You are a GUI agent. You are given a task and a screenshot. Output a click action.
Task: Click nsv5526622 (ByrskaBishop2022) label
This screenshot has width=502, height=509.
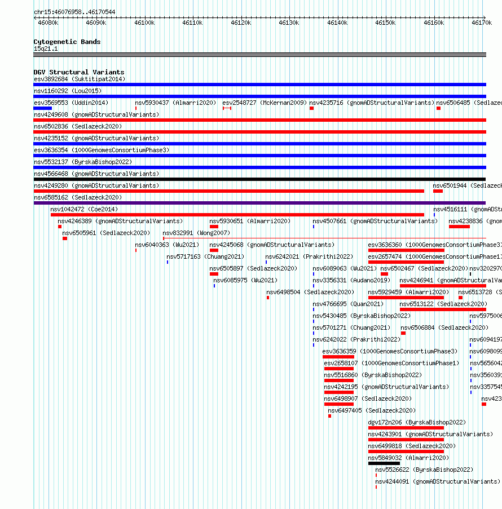424,470
